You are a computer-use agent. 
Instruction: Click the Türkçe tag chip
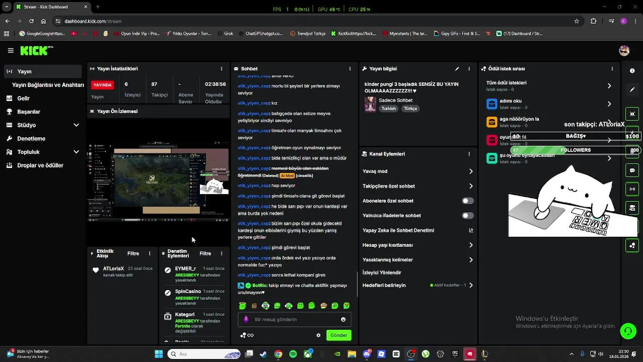(410, 109)
